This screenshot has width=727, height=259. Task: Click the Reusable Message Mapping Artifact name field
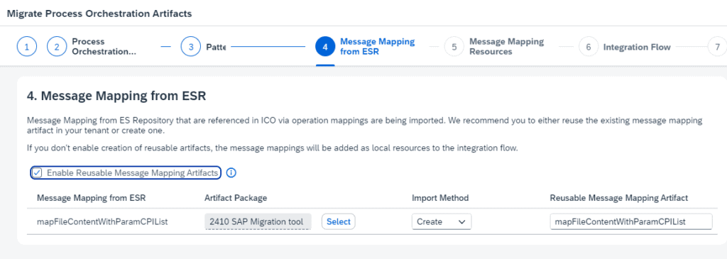click(x=631, y=222)
